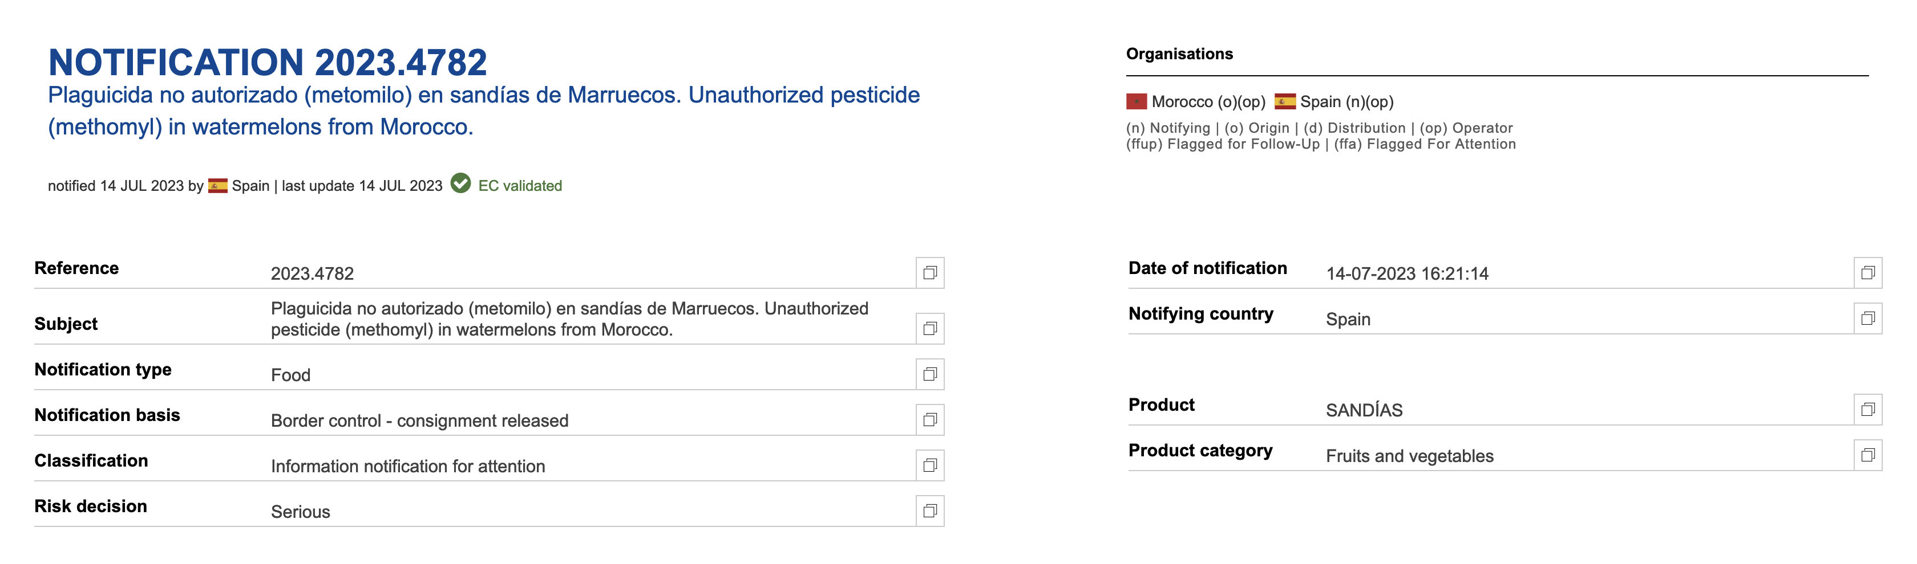Click the blue methomyl watermelons subtitle
1917x564 pixels.
[484, 111]
